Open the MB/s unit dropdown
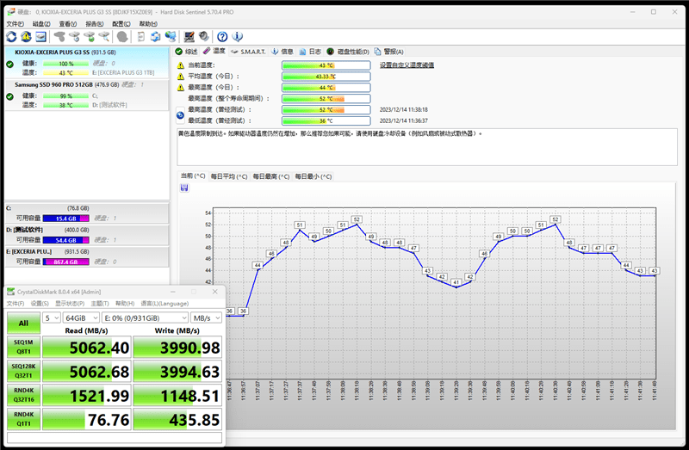 (207, 318)
